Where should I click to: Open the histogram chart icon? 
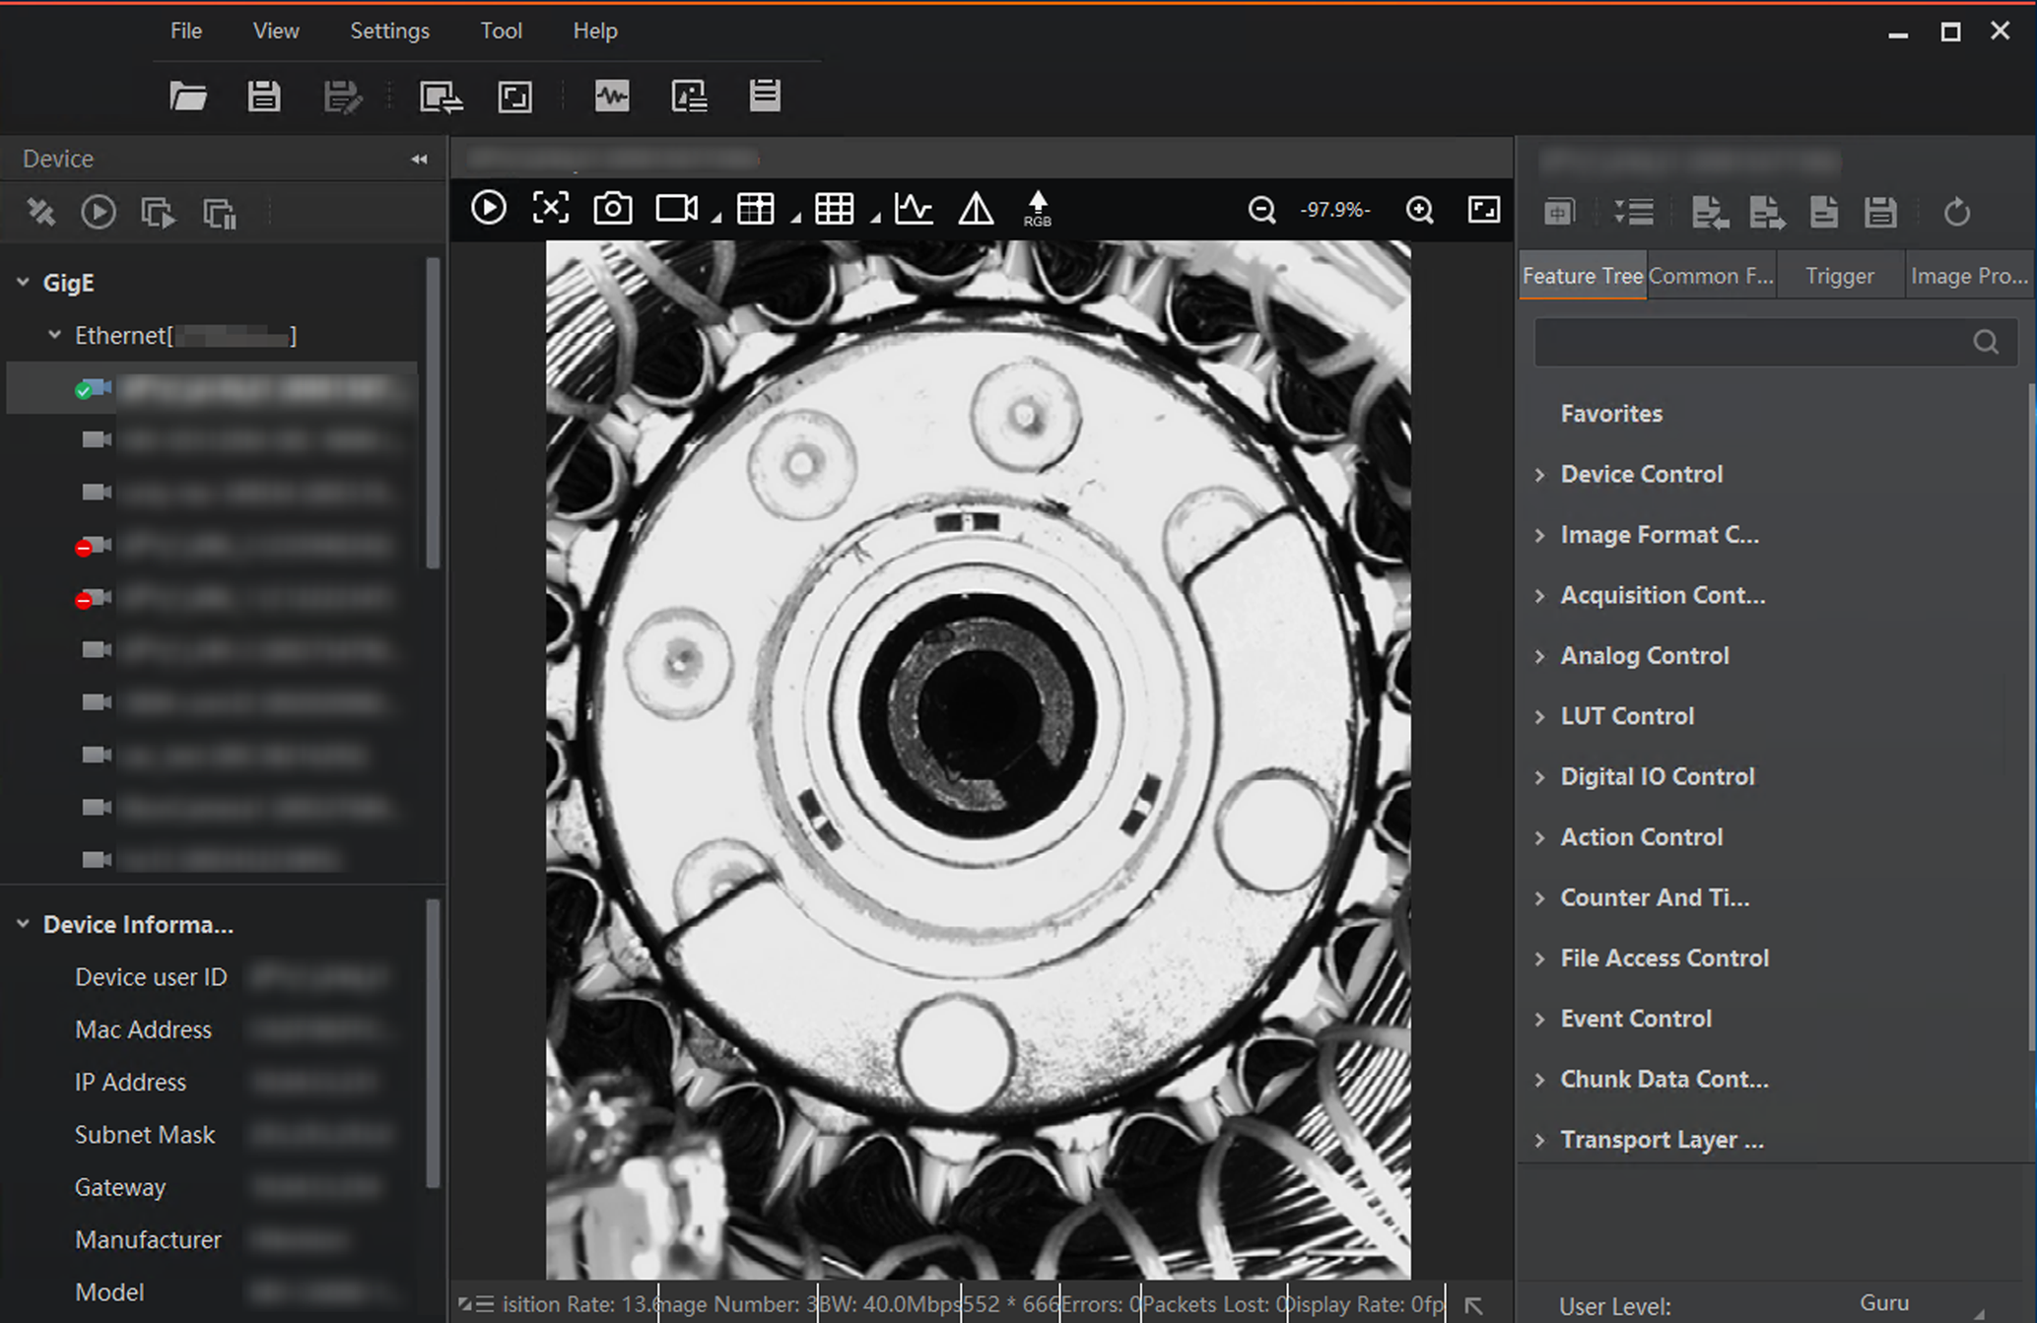(913, 209)
